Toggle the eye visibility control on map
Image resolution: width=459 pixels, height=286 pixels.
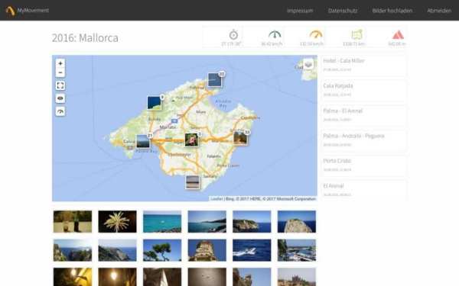(60, 98)
